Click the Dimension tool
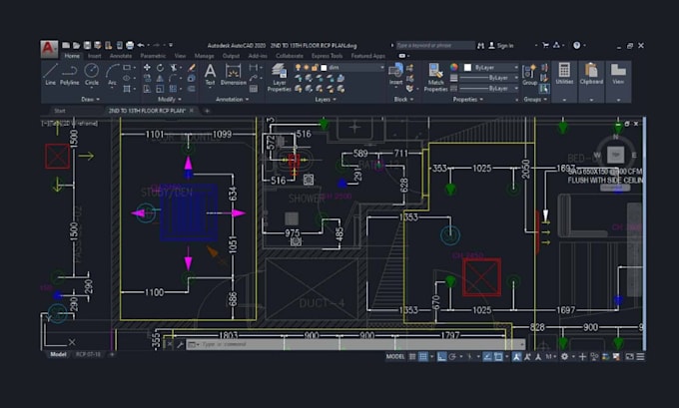Viewport: 679px width, 408px height. pos(233,75)
